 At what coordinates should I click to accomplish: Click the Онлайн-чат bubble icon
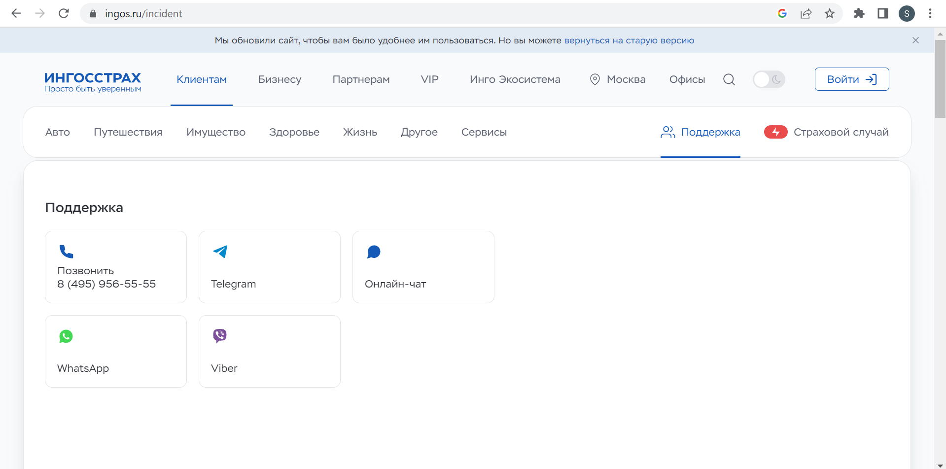pyautogui.click(x=374, y=252)
